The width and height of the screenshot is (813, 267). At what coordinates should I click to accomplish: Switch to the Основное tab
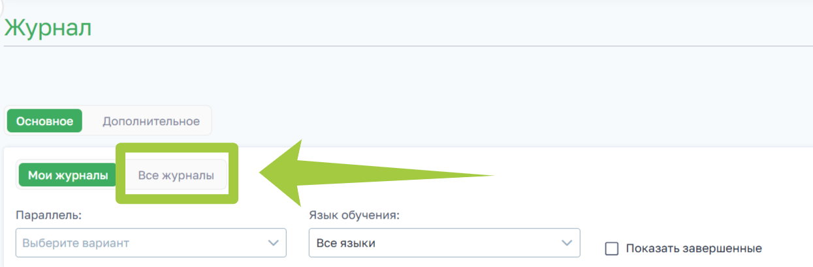(x=44, y=122)
